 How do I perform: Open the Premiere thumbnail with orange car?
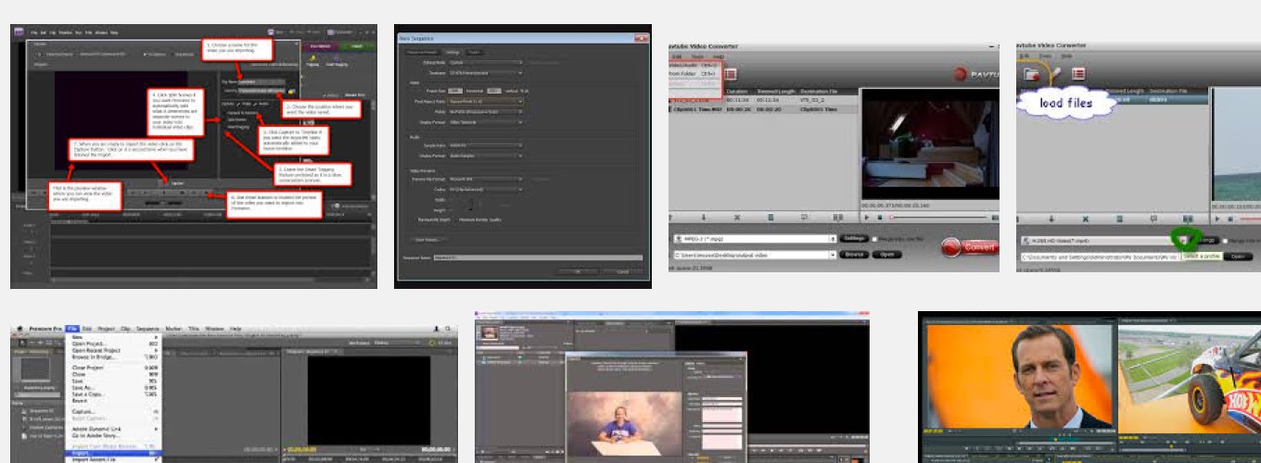(x=1089, y=387)
